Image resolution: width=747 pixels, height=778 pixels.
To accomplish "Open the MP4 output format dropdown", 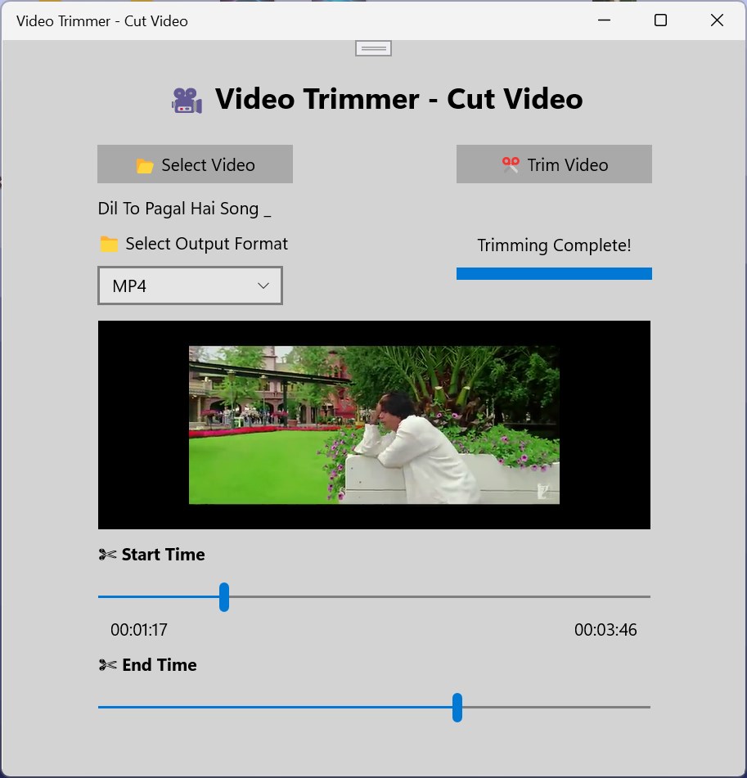I will pyautogui.click(x=190, y=286).
